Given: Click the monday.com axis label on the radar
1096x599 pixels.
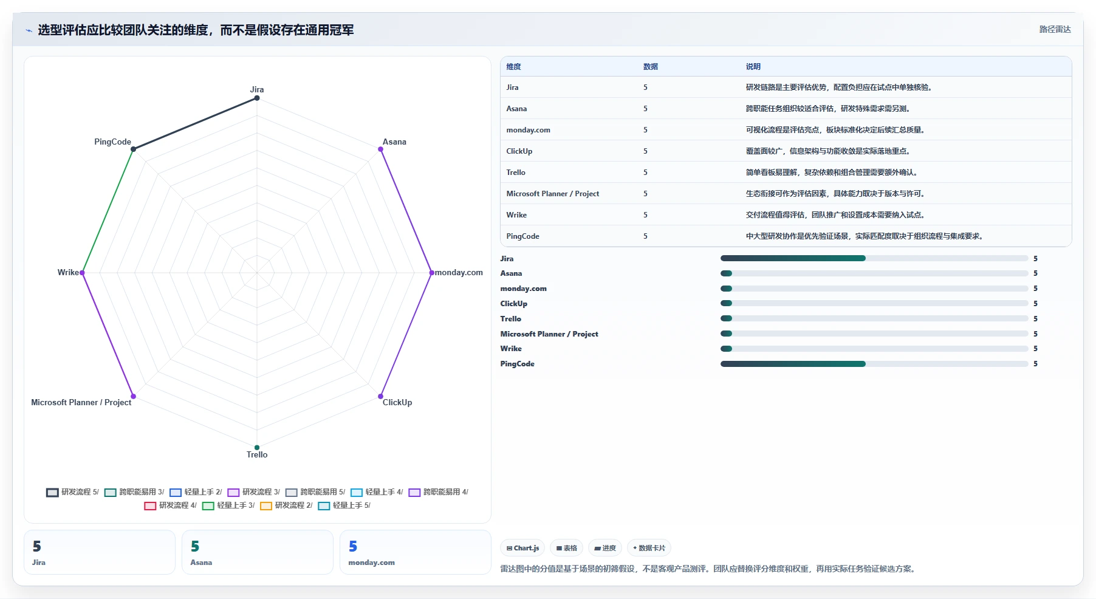Looking at the screenshot, I should click(459, 273).
